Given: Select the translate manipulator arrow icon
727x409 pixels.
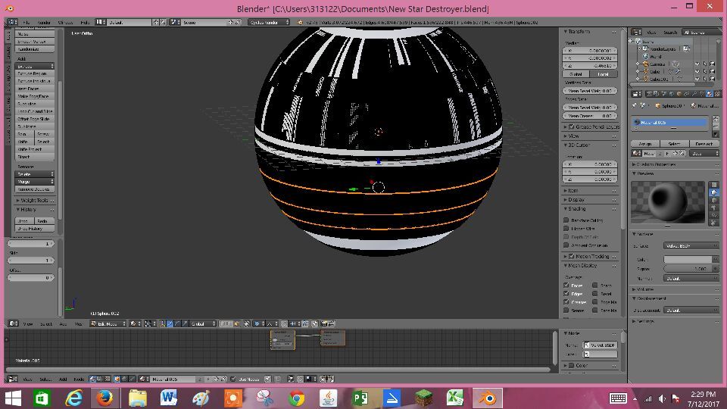Looking at the screenshot, I should click(170, 323).
